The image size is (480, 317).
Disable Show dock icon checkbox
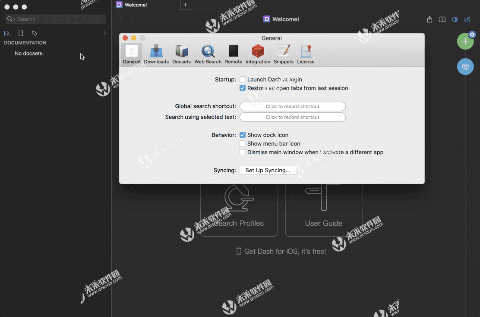click(x=243, y=135)
